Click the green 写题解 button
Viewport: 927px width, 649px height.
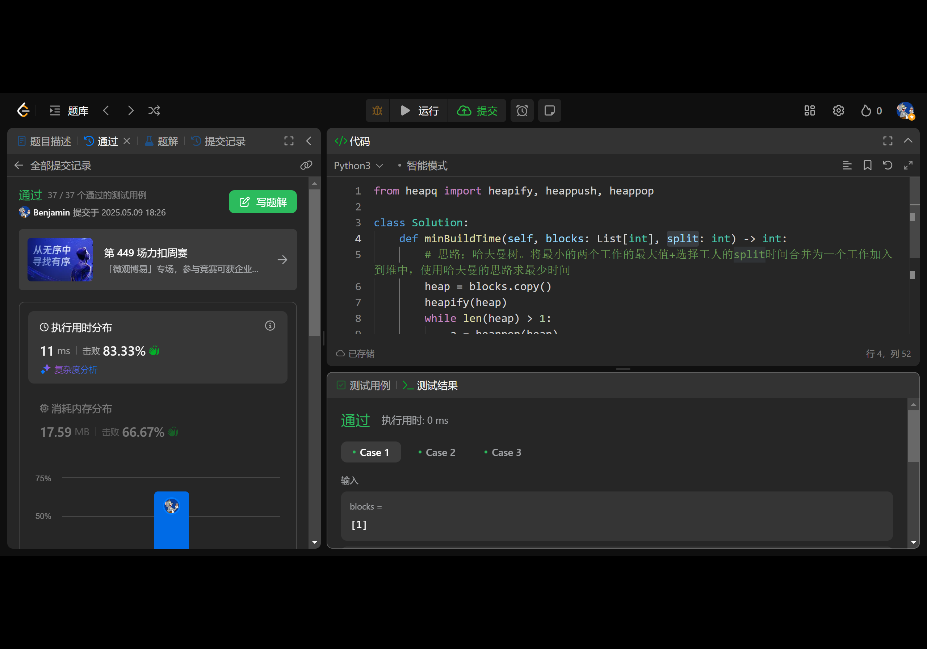tap(263, 202)
